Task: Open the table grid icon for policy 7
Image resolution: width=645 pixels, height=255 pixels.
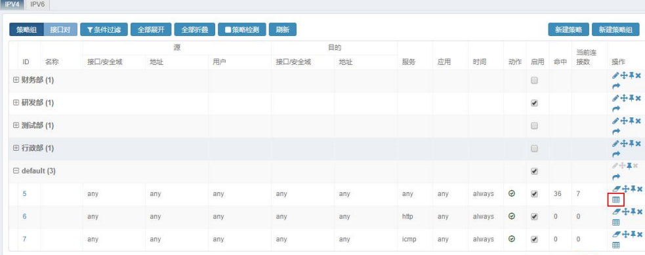Action: [615, 245]
